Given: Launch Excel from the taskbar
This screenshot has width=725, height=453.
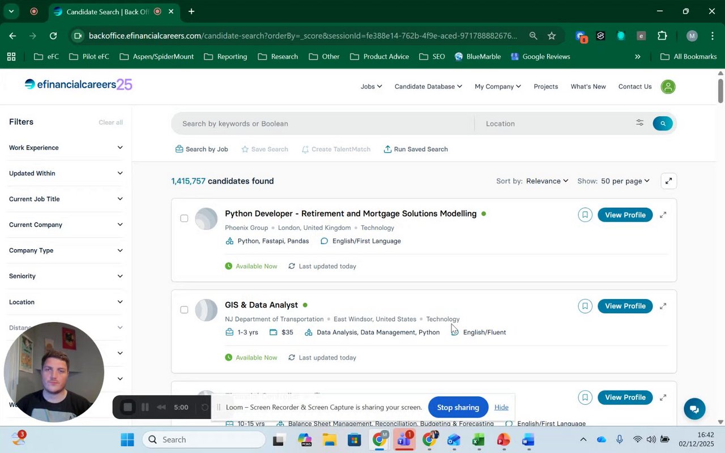Looking at the screenshot, I should coord(478,440).
